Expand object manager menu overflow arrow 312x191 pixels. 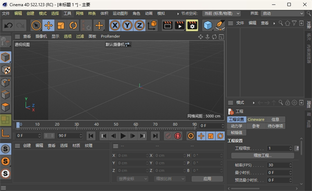[274, 23]
